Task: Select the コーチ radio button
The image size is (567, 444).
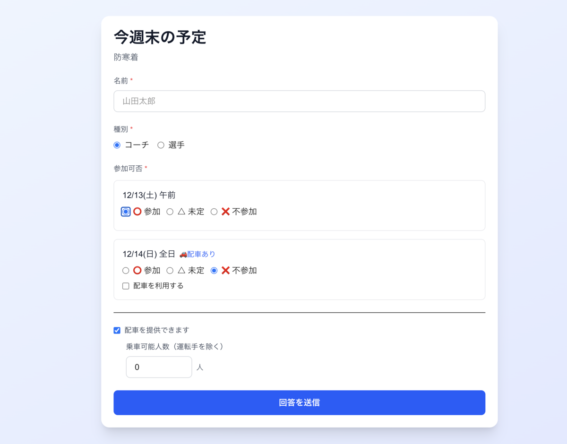Action: pyautogui.click(x=117, y=145)
